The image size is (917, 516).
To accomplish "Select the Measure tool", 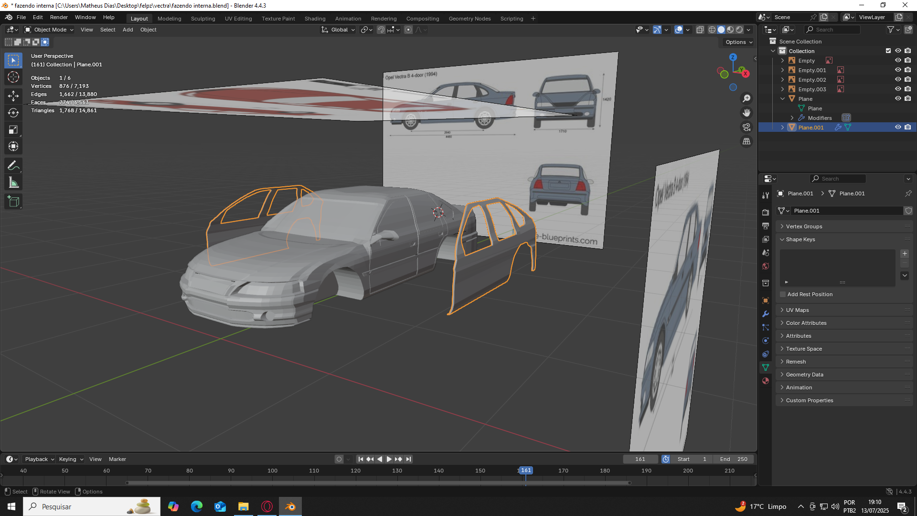I will pyautogui.click(x=13, y=183).
